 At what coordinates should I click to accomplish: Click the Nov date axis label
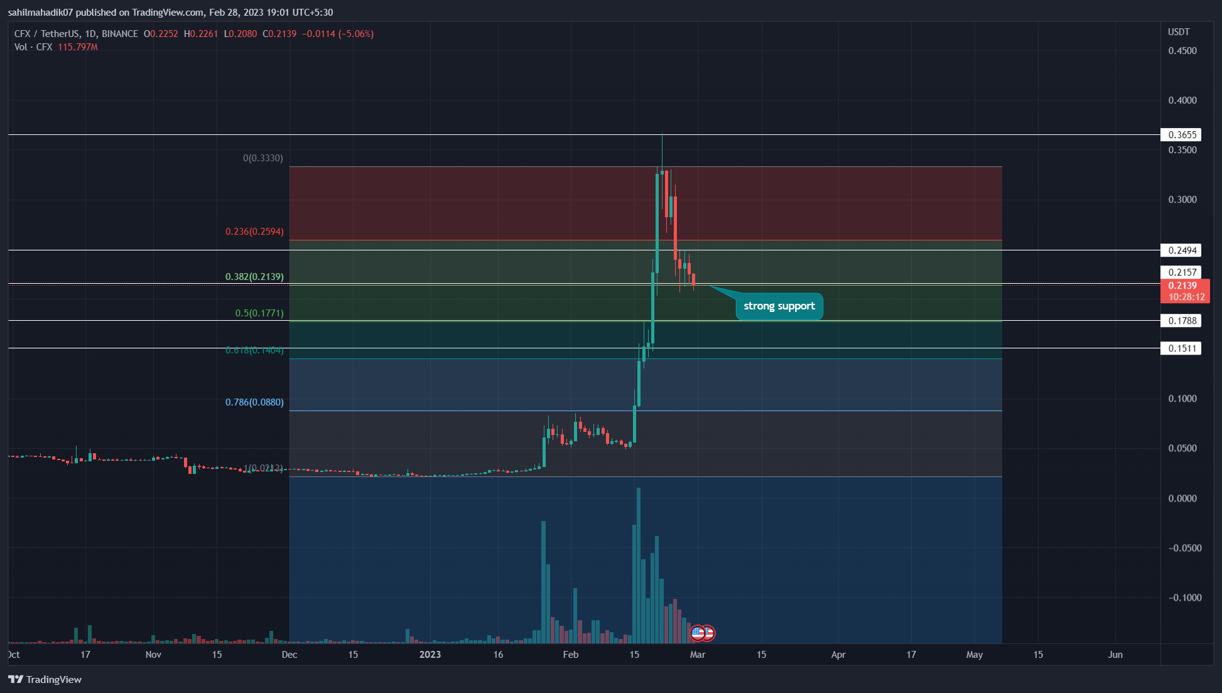click(x=153, y=655)
